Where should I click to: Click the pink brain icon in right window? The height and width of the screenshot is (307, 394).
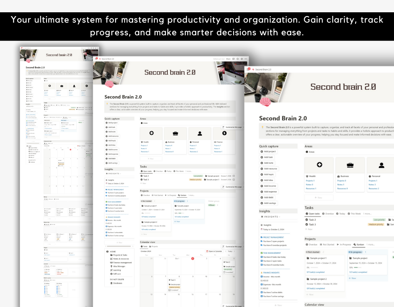[265, 102]
